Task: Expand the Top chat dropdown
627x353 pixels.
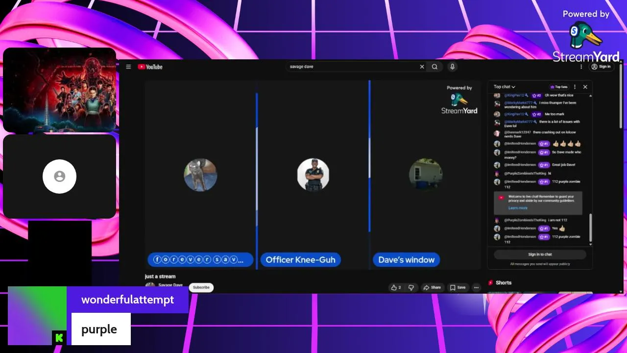Action: point(505,87)
